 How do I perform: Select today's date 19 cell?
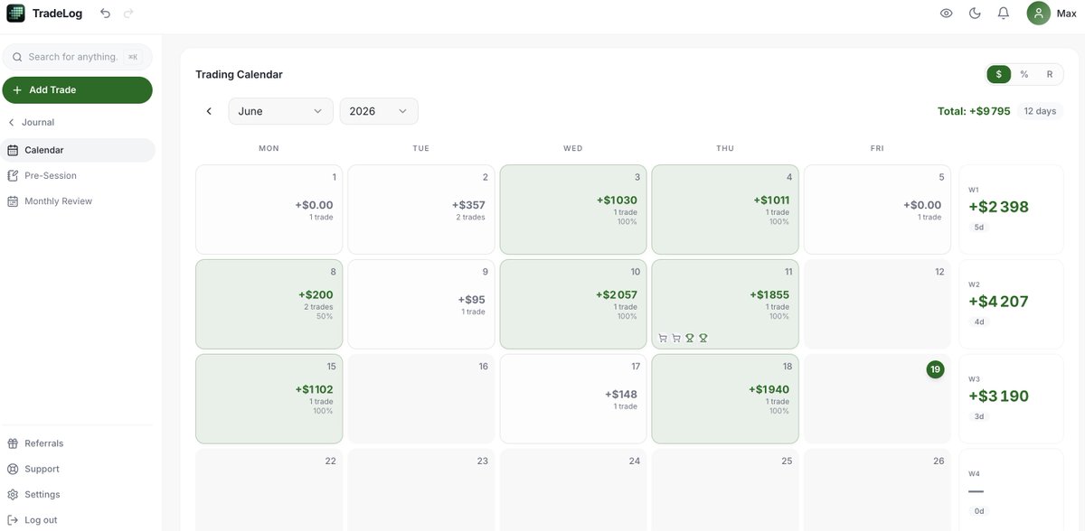878,399
